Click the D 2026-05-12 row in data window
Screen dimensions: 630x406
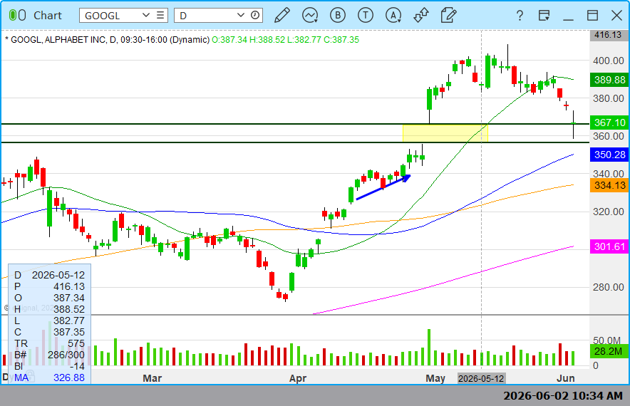pyautogui.click(x=49, y=275)
